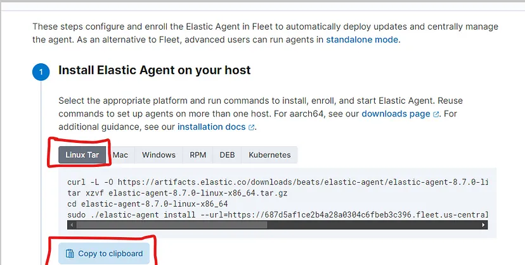Switch to the Windows tab
Viewport: 525px width, 265px height.
(x=159, y=155)
